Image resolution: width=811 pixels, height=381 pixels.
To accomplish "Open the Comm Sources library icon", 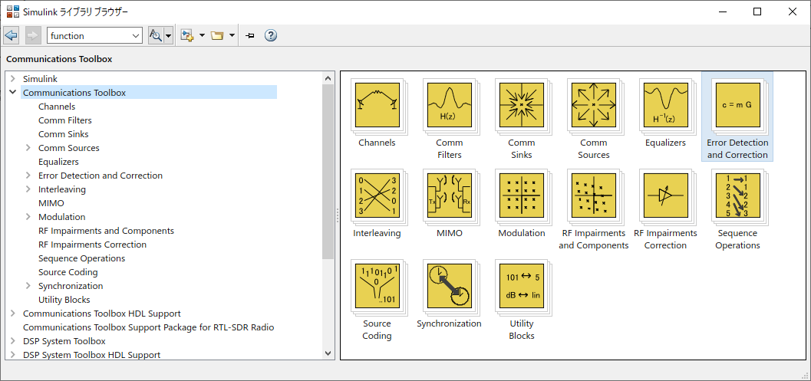I will pyautogui.click(x=594, y=105).
